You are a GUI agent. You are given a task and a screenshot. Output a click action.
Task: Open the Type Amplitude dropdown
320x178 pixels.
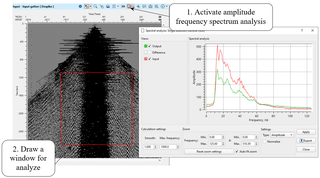(282, 135)
